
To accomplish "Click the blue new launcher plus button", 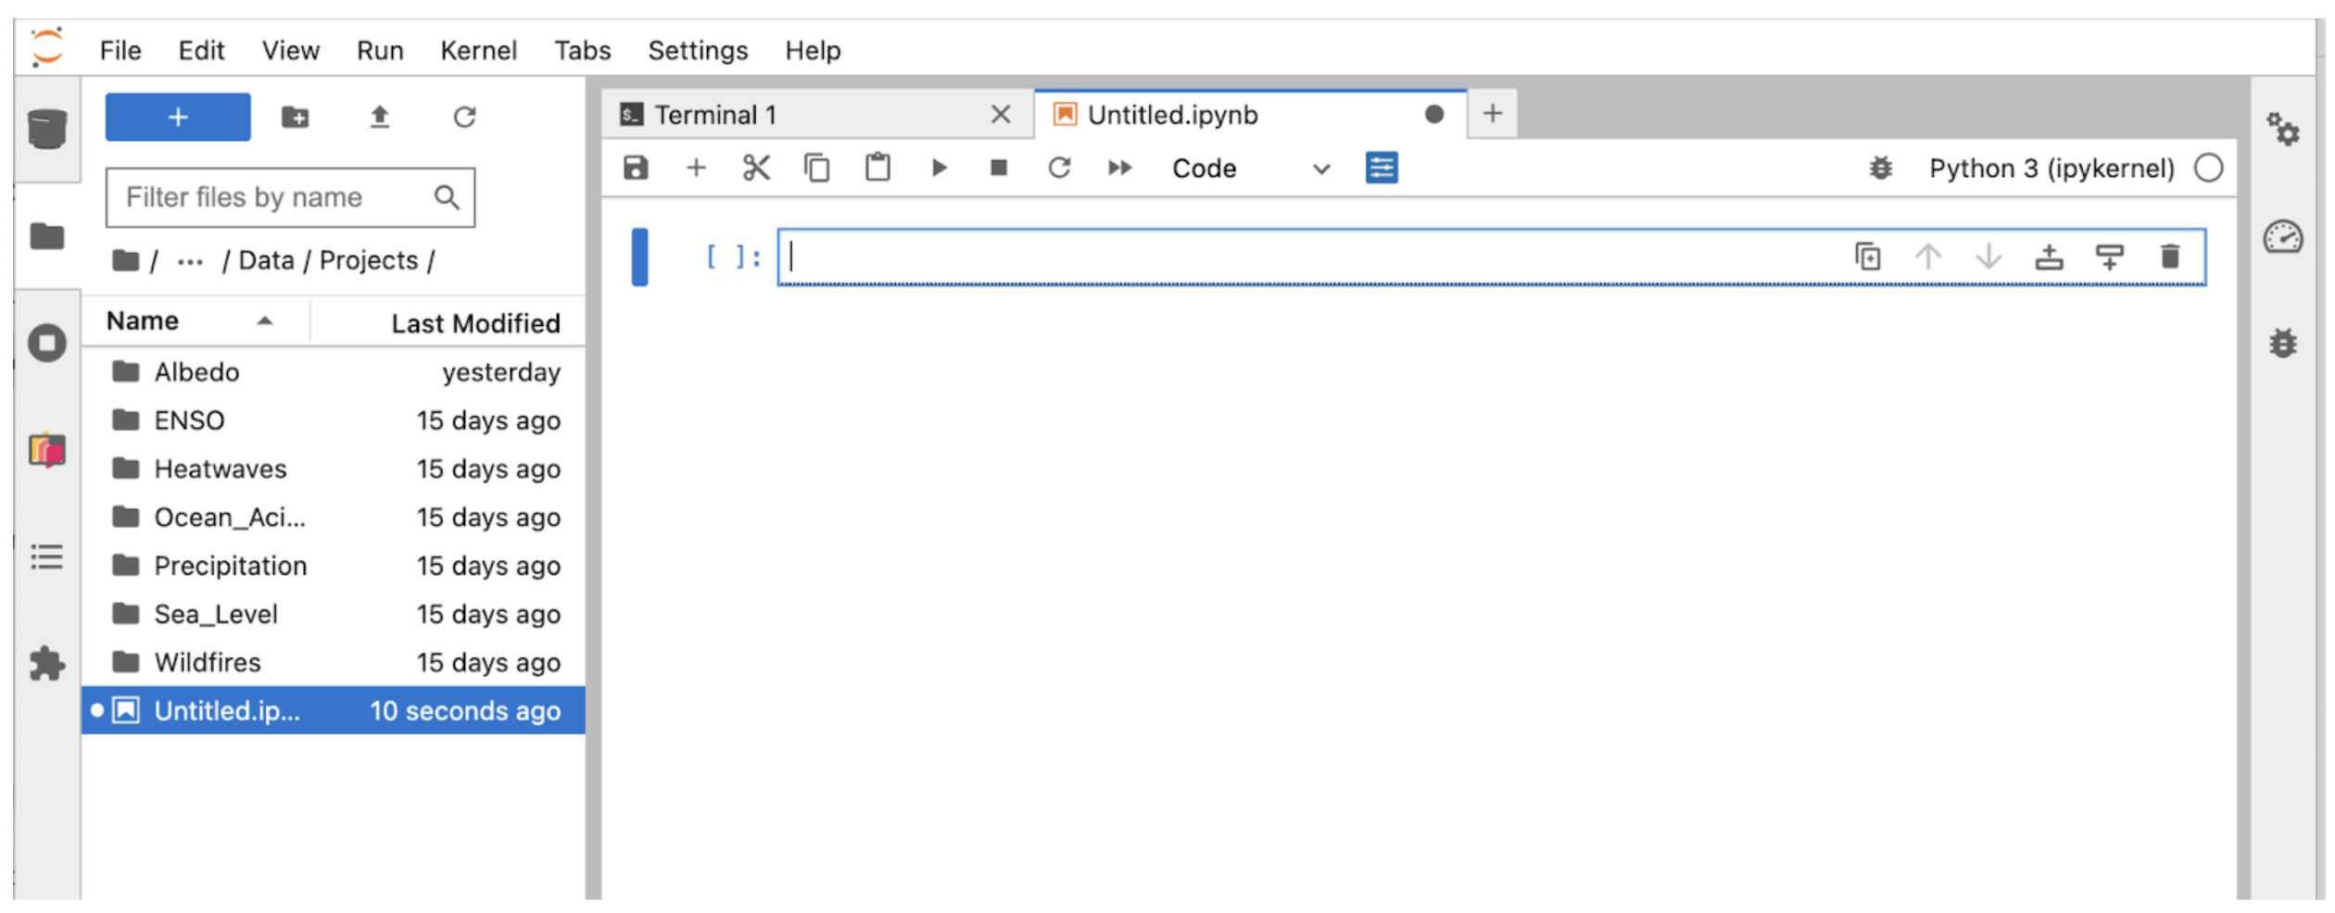I will (178, 117).
